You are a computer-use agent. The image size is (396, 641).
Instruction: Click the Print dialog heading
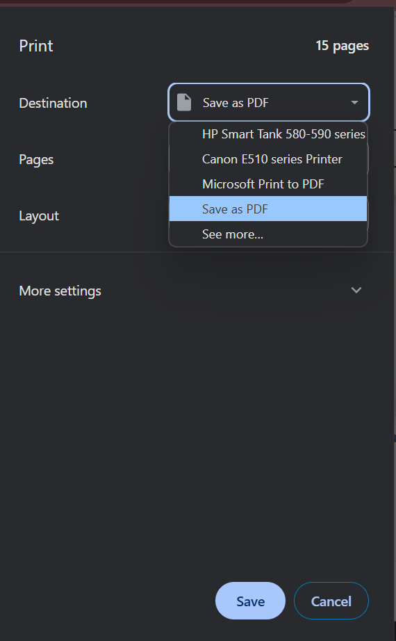[36, 46]
